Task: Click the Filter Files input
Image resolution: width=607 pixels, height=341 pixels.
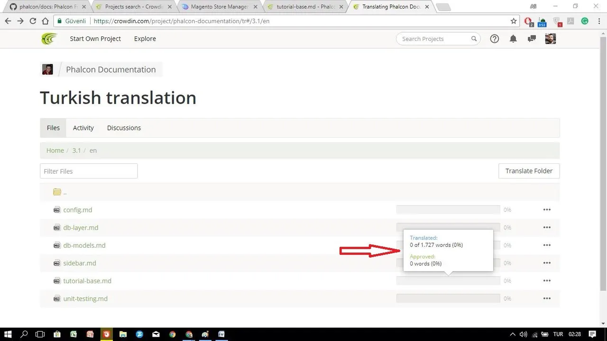Action: (x=89, y=171)
